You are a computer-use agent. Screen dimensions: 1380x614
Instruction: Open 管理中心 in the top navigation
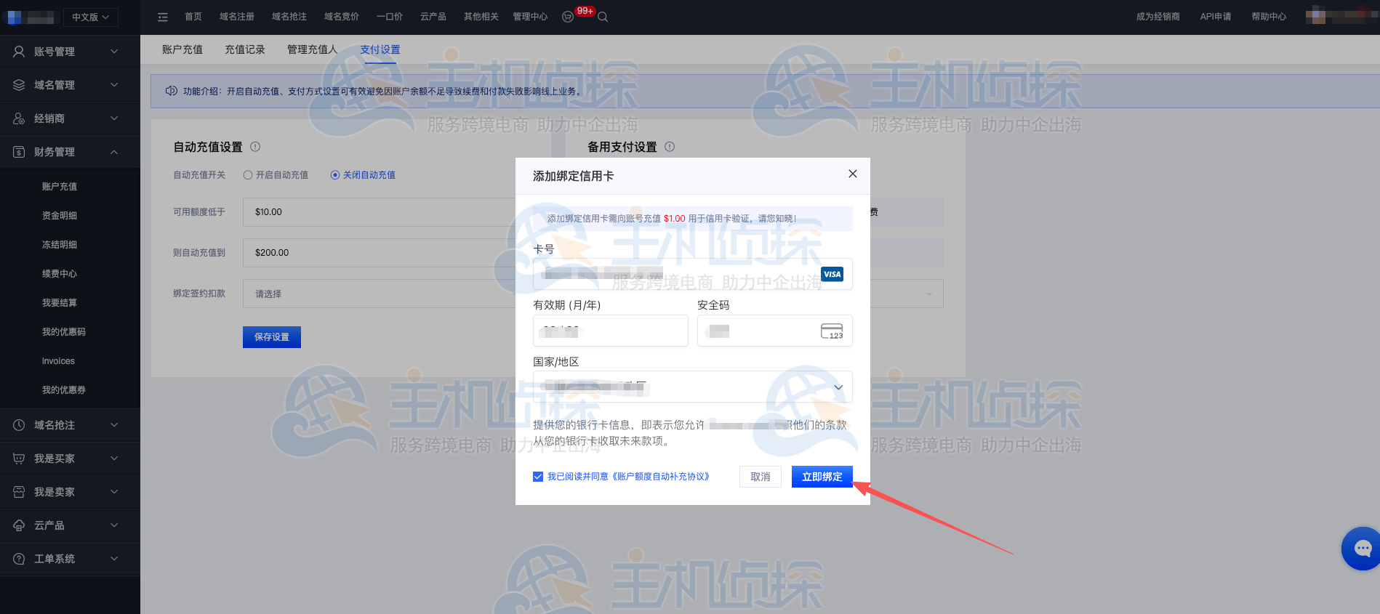(x=530, y=17)
